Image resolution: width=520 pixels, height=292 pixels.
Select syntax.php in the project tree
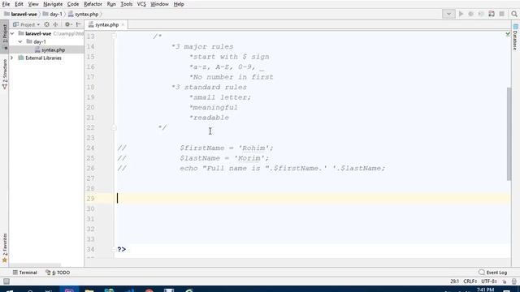coord(50,50)
